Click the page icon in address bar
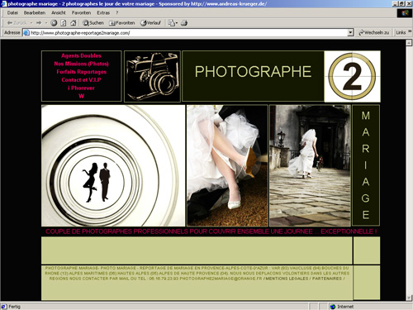Viewport: 413px width, 310px height. (x=26, y=32)
